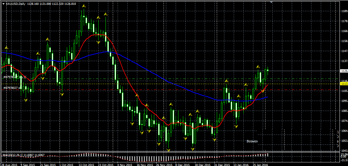
Task: Click the 1178 price scale label
Action: [344, 21]
